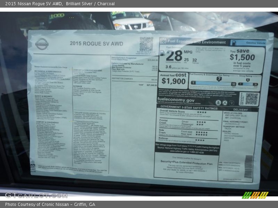Image resolution: width=278 pixels, height=208 pixels.
Task: Click the 'fueleconomy.gov' text
Action: [x=176, y=100]
